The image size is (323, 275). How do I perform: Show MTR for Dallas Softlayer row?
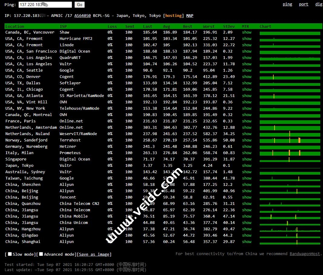point(247,83)
